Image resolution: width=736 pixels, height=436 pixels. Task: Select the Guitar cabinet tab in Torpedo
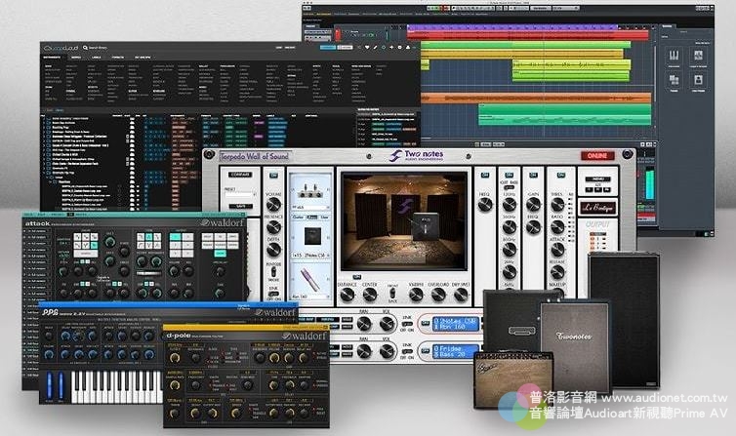click(x=298, y=218)
